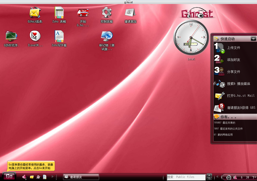This screenshot has width=257, height=181.
Task: Click the red swirl taskbar icon
Action: pyautogui.click(x=38, y=177)
